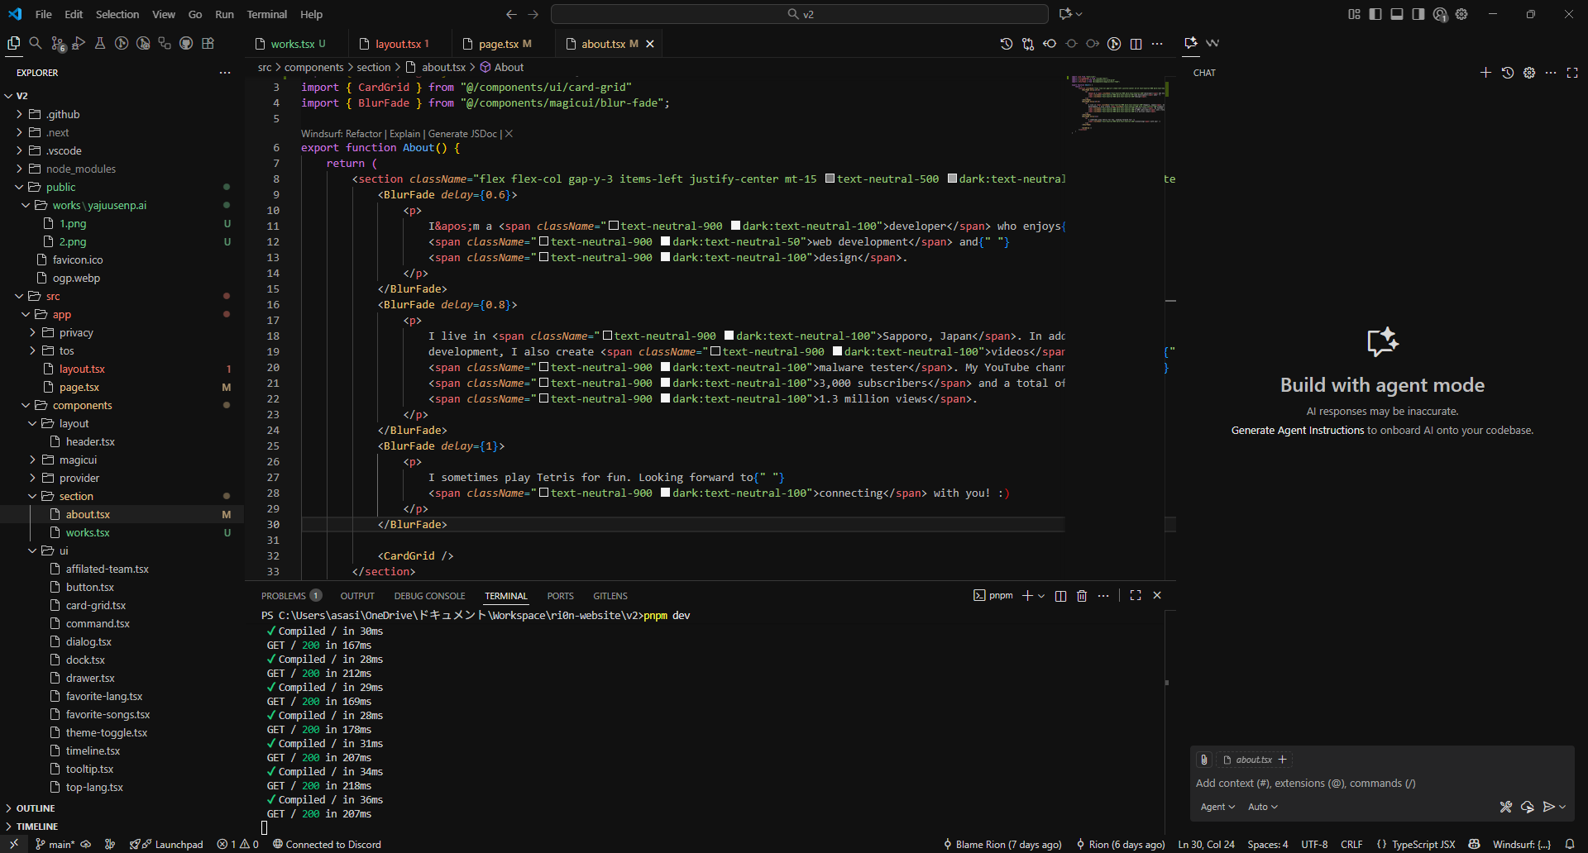Screen dimensions: 1588x853
Task: Click the Generate JSDoc code lens
Action: (x=462, y=134)
